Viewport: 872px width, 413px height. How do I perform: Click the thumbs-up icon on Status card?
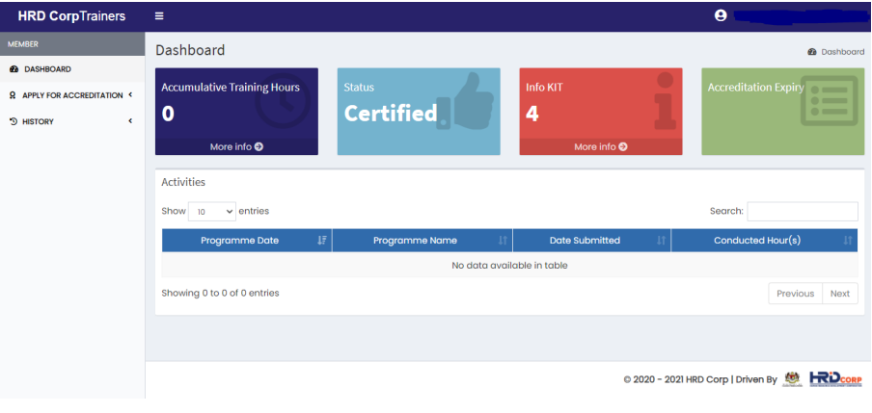[x=465, y=101]
